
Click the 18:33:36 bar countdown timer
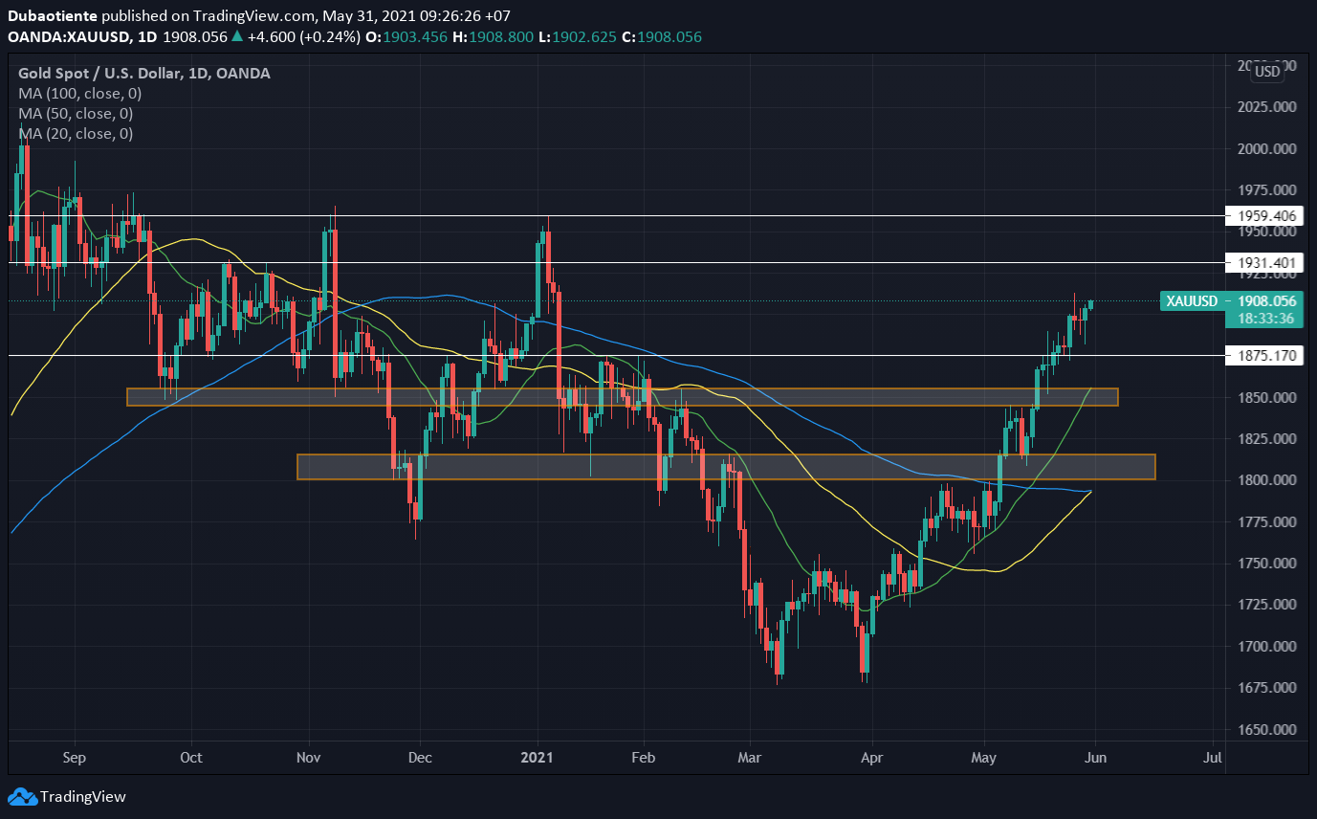pos(1265,319)
